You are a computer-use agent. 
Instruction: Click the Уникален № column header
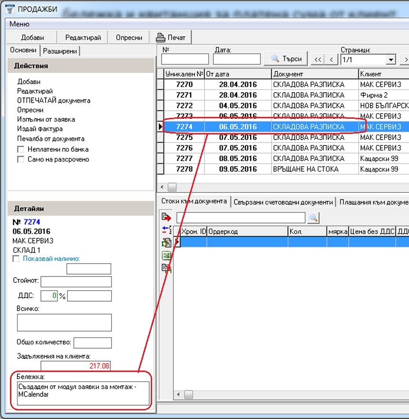click(x=184, y=74)
